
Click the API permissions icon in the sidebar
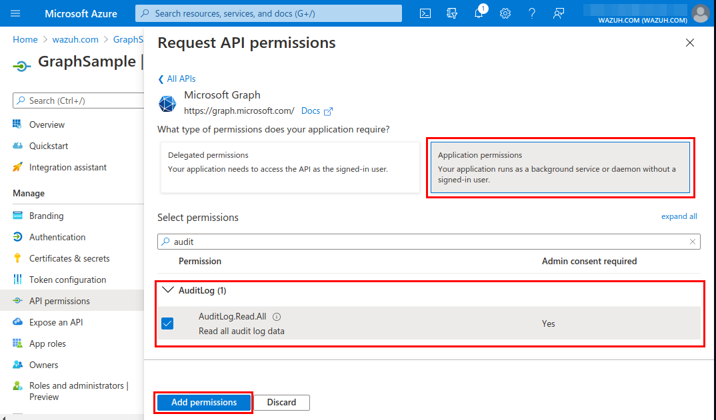pos(17,300)
